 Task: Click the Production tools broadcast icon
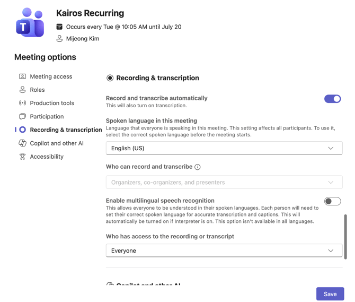tap(22, 103)
